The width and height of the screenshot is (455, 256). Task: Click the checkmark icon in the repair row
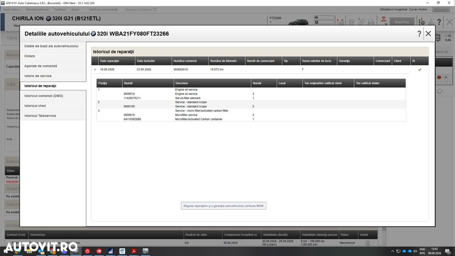[x=420, y=70]
